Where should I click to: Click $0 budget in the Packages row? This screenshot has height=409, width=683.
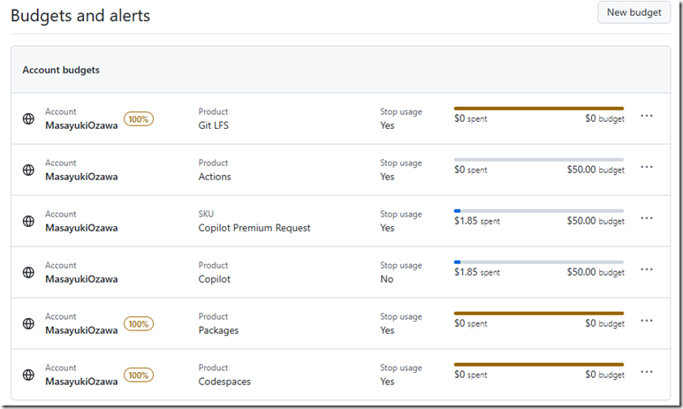604,323
